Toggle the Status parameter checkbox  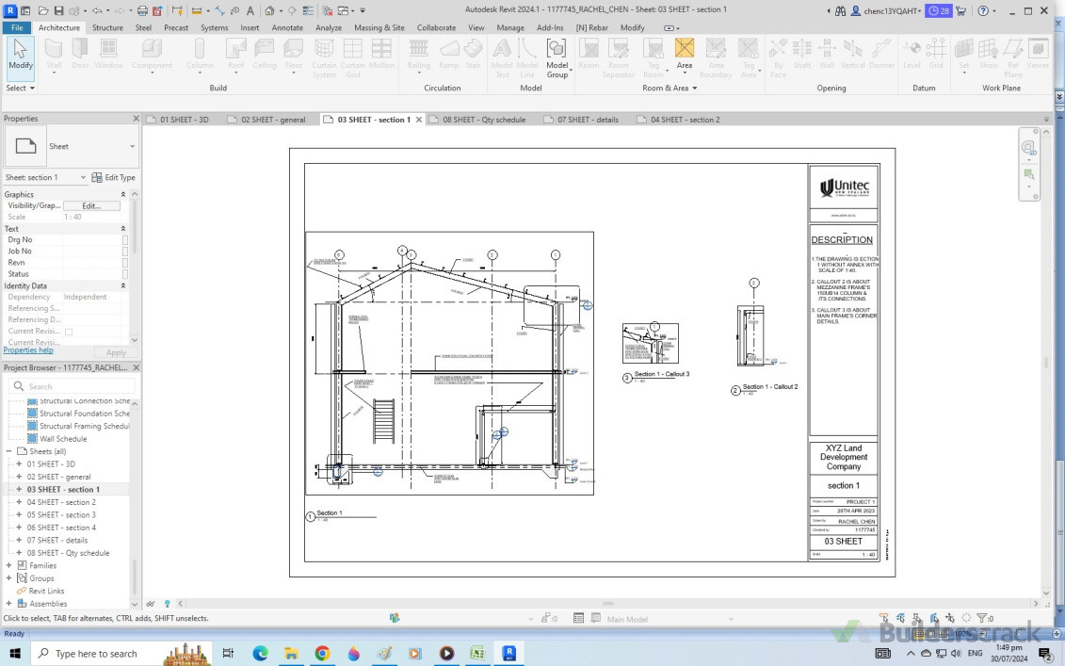(124, 274)
